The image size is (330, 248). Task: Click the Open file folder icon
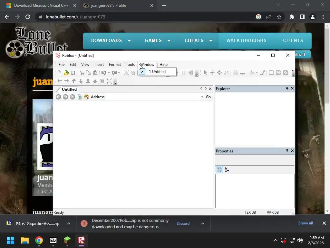(x=66, y=73)
